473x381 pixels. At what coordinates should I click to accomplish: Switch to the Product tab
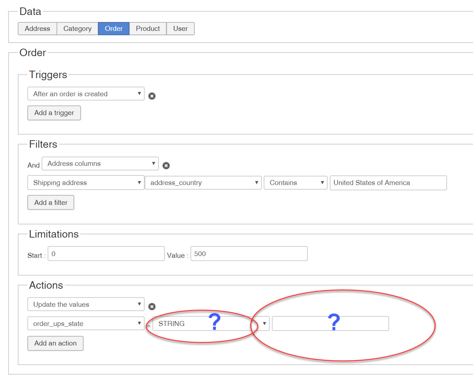[148, 29]
